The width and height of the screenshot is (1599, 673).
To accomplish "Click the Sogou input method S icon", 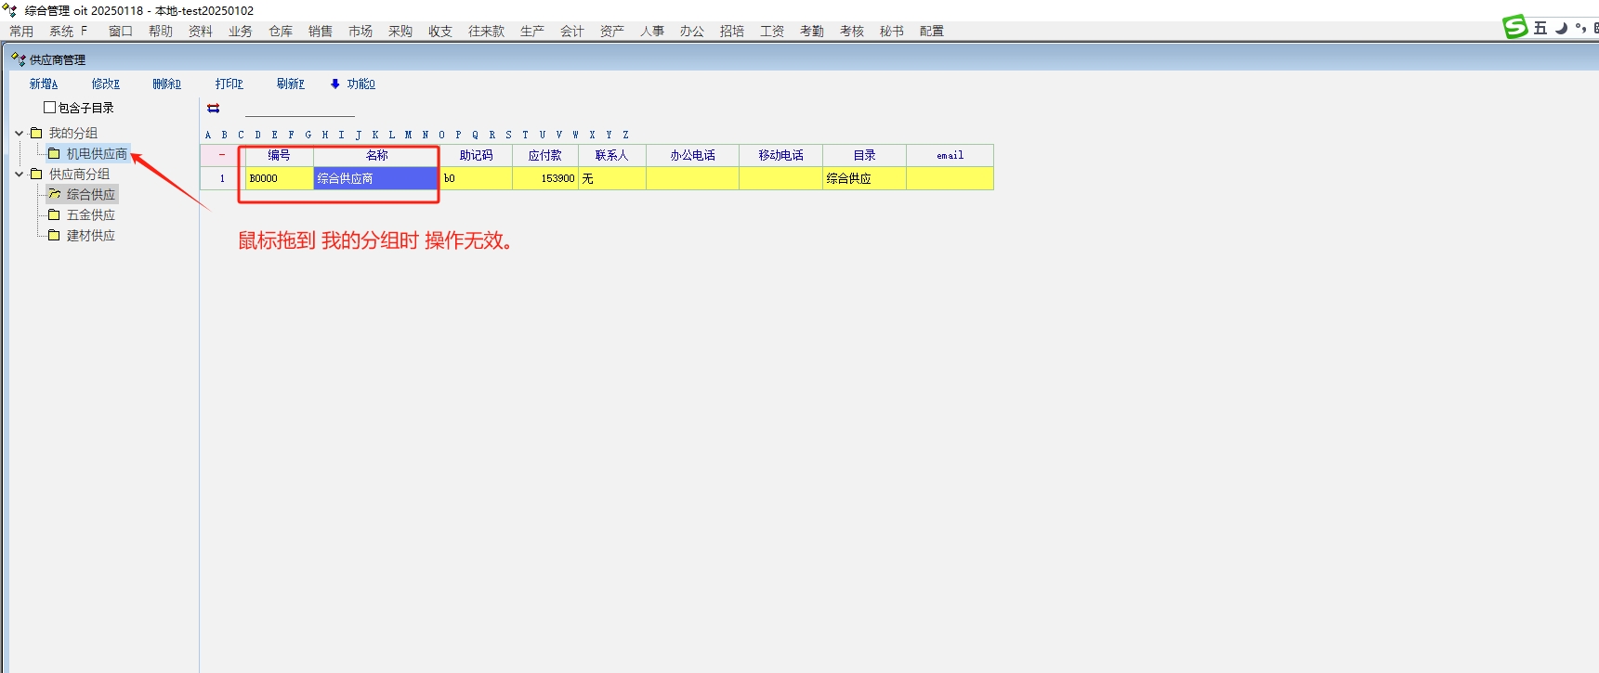I will click(1515, 28).
